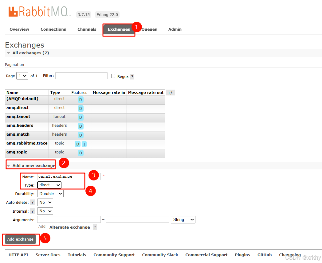Open the Commercial Support link
322x263 pixels.
click(x=206, y=255)
